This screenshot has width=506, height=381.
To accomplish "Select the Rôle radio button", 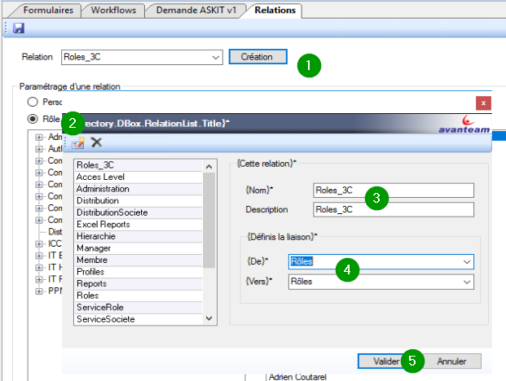I will 33,119.
